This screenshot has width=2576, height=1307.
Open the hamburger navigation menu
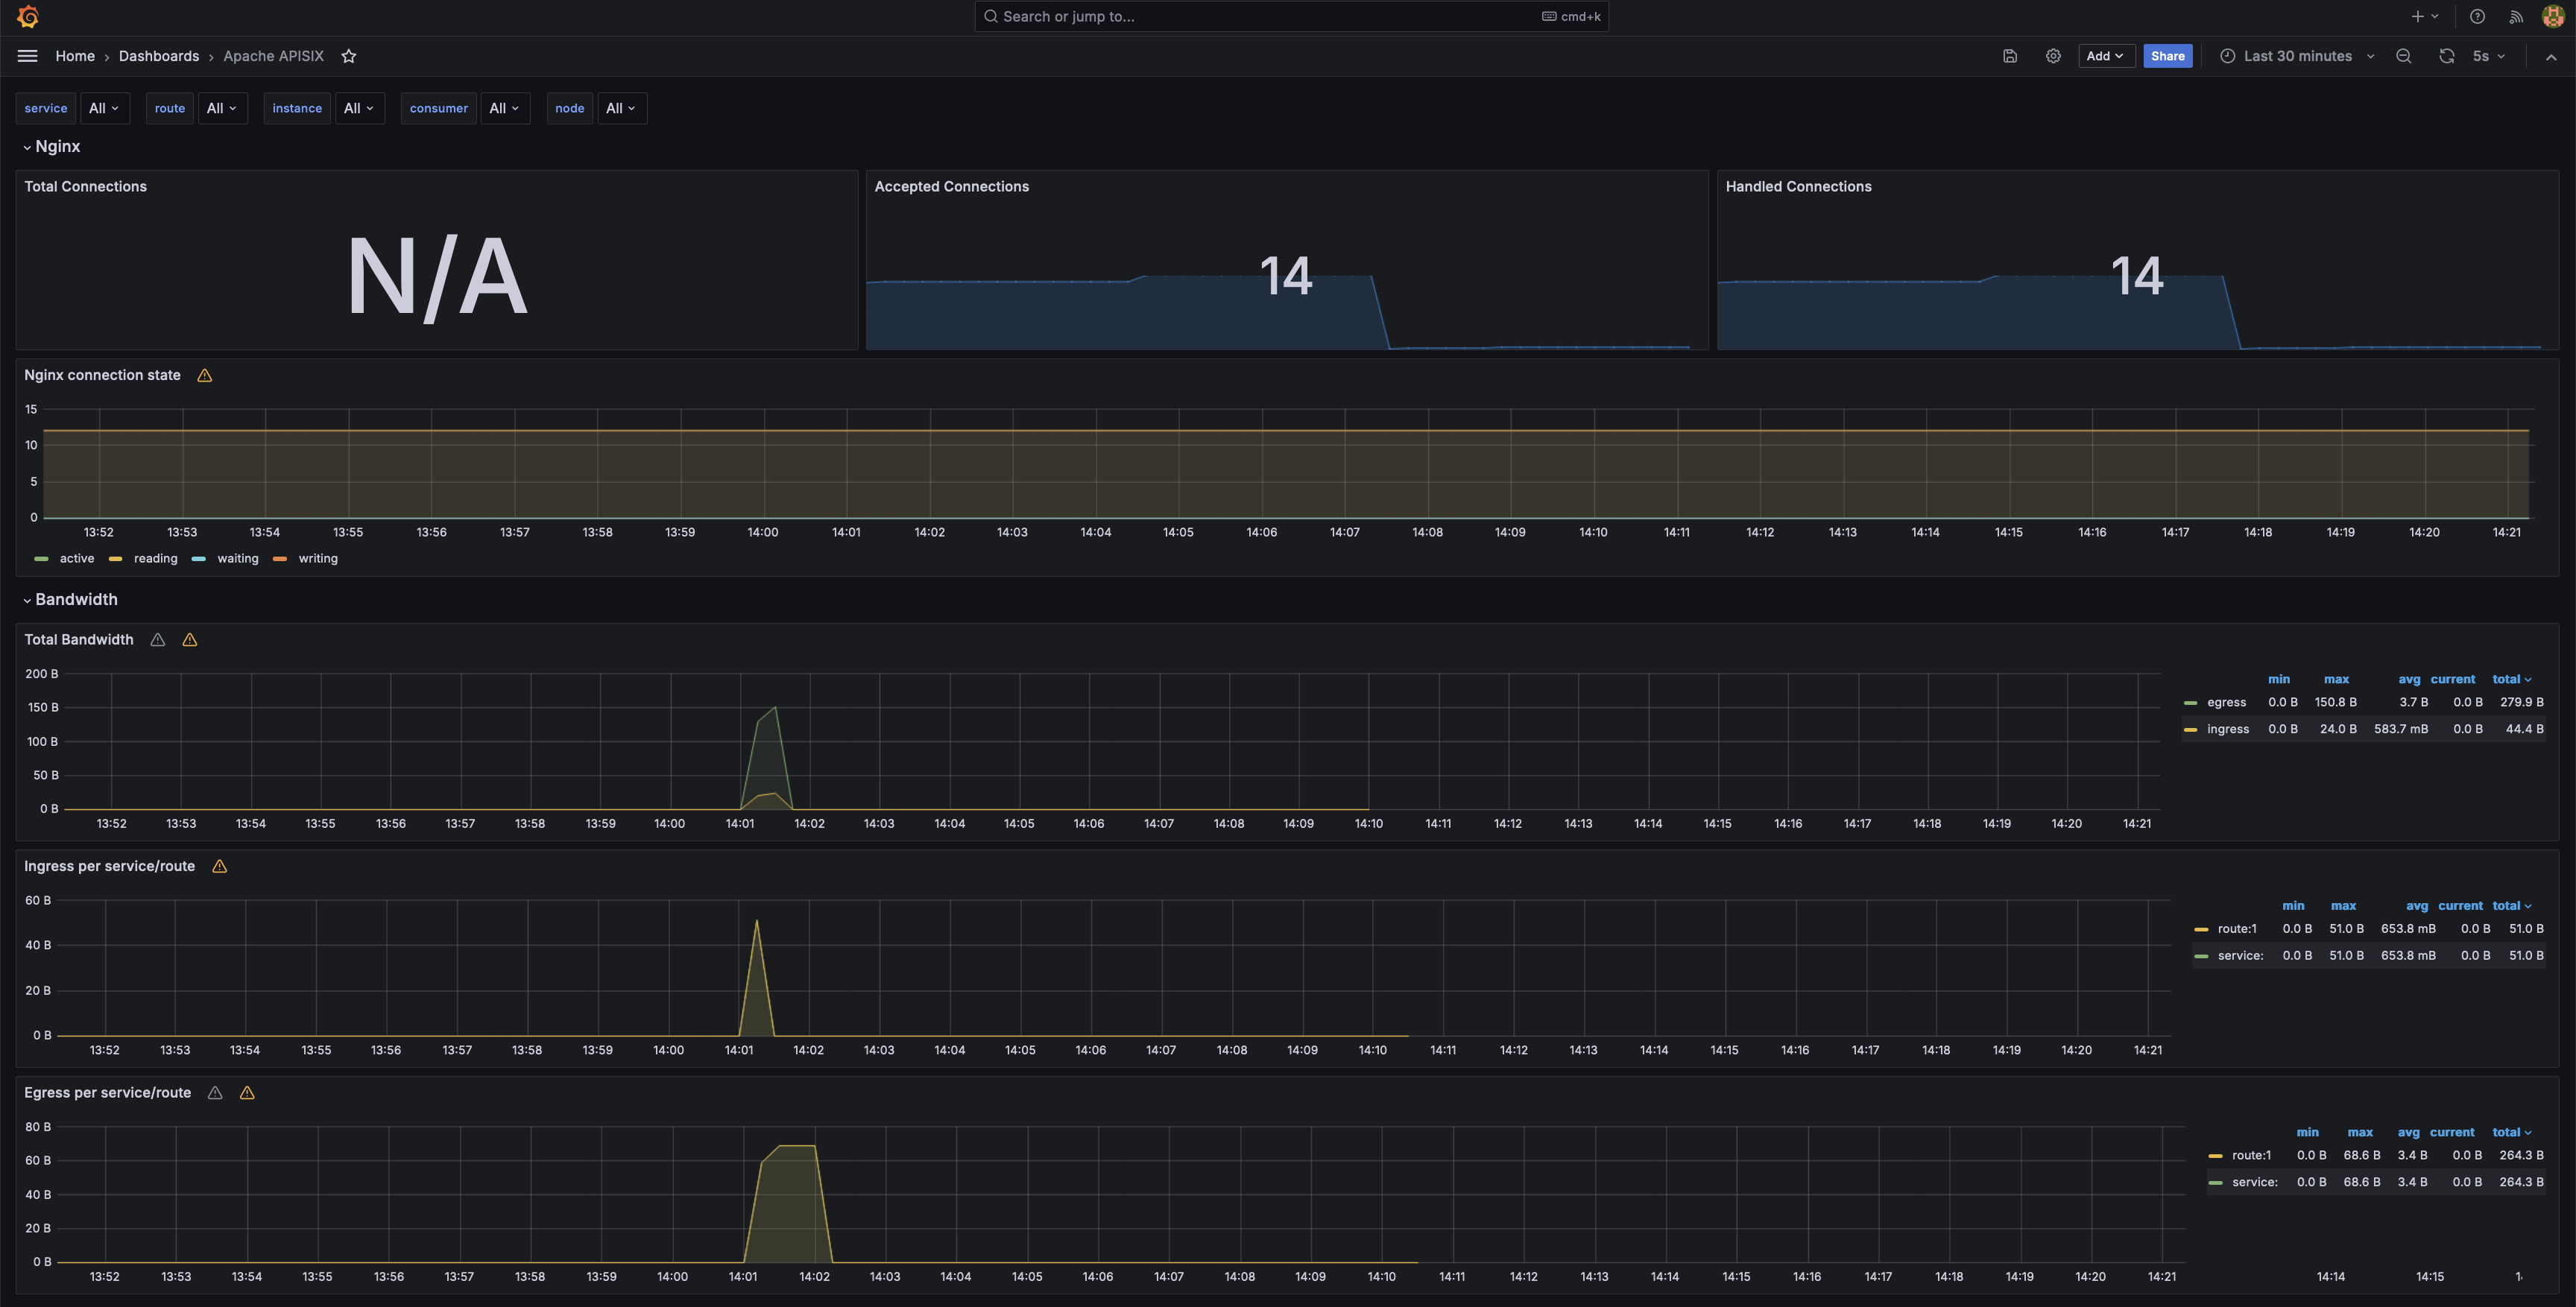coord(28,56)
